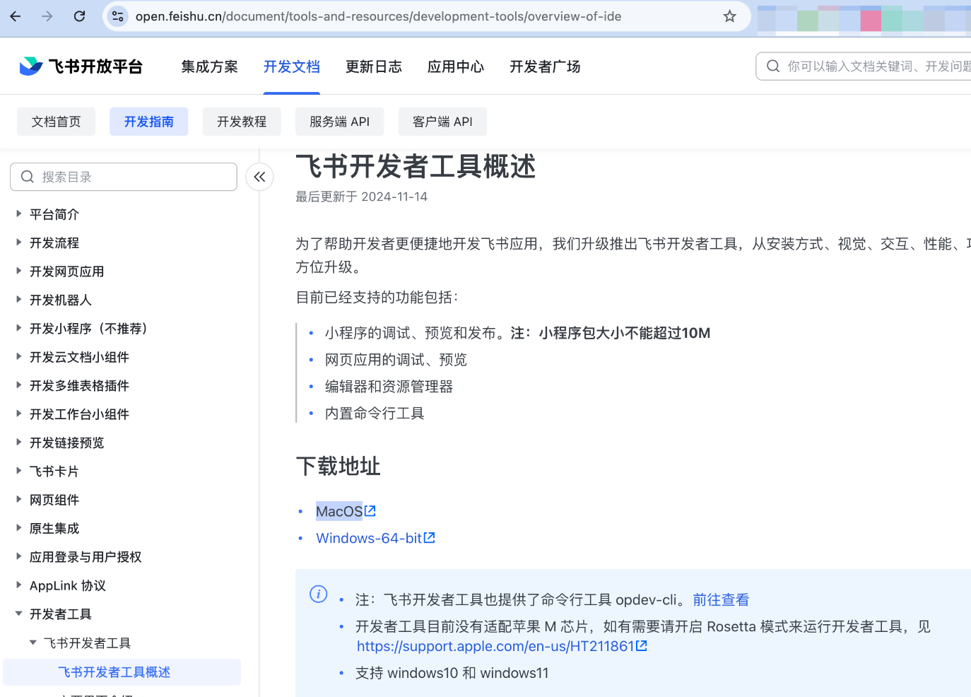Open the 集成方案 menu item
Screen dimensions: 971x697
point(210,66)
